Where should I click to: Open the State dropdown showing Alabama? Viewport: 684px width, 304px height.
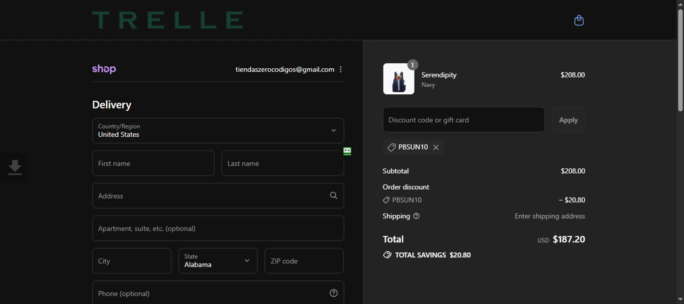(218, 261)
